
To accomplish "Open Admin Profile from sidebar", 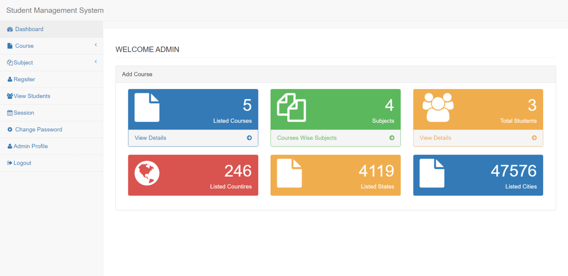I will coord(31,146).
